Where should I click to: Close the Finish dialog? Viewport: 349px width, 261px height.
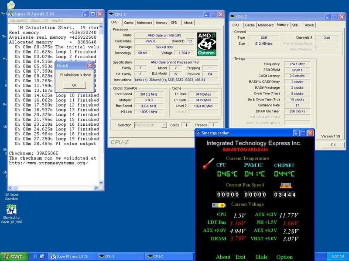point(90,66)
